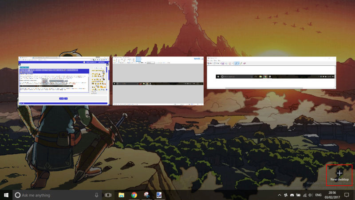Open Google Chrome from the taskbar
The width and height of the screenshot is (355, 200).
click(x=134, y=195)
